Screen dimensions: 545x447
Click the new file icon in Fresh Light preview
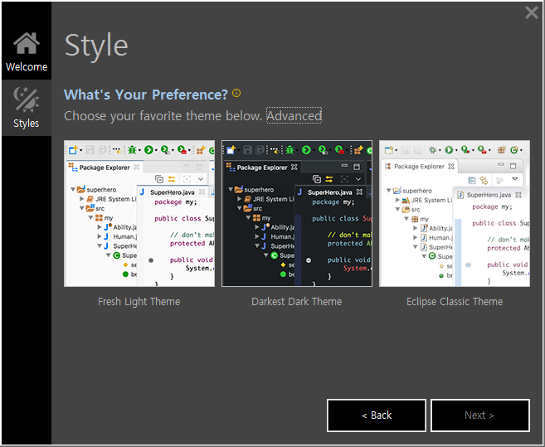pos(73,150)
